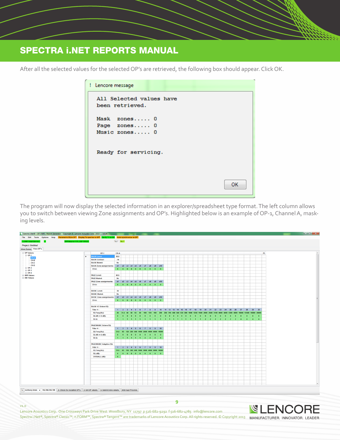Viewport: 340px width, 440px height.
Task: Click the Interrupt Process button
Action: coord(130,390)
